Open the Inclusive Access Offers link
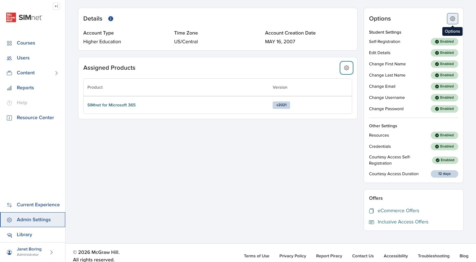Image resolution: width=476 pixels, height=262 pixels. point(403,222)
